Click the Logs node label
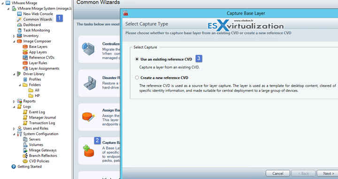338x179 pixels. click(27, 106)
